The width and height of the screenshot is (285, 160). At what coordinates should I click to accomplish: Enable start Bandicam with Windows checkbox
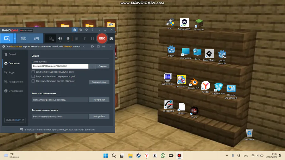point(33,81)
